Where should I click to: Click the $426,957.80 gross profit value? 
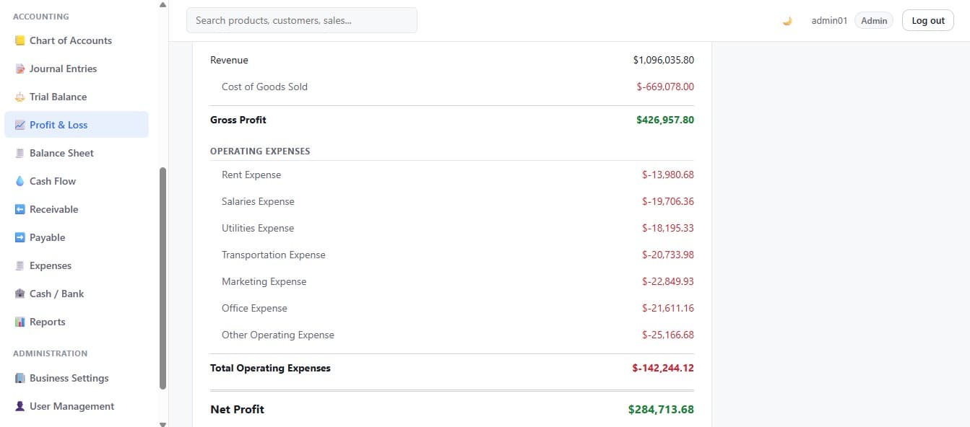click(x=665, y=120)
